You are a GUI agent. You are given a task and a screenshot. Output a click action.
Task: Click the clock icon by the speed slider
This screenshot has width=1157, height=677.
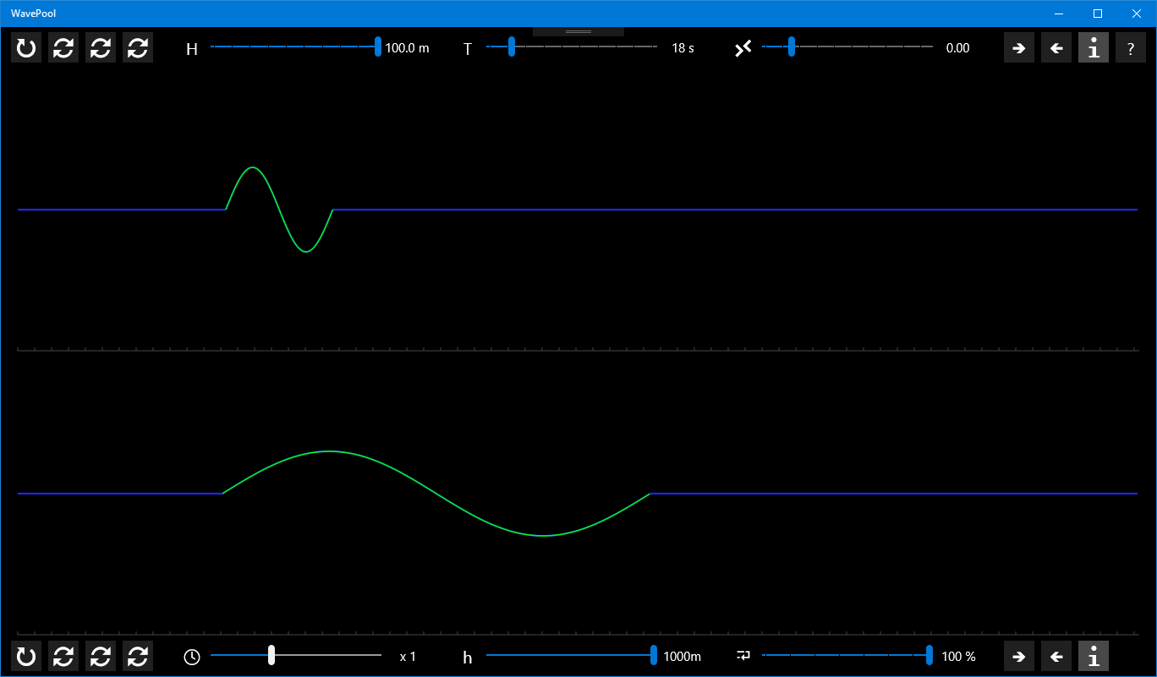pos(192,657)
